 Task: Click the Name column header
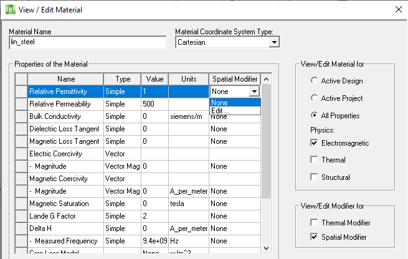click(65, 79)
